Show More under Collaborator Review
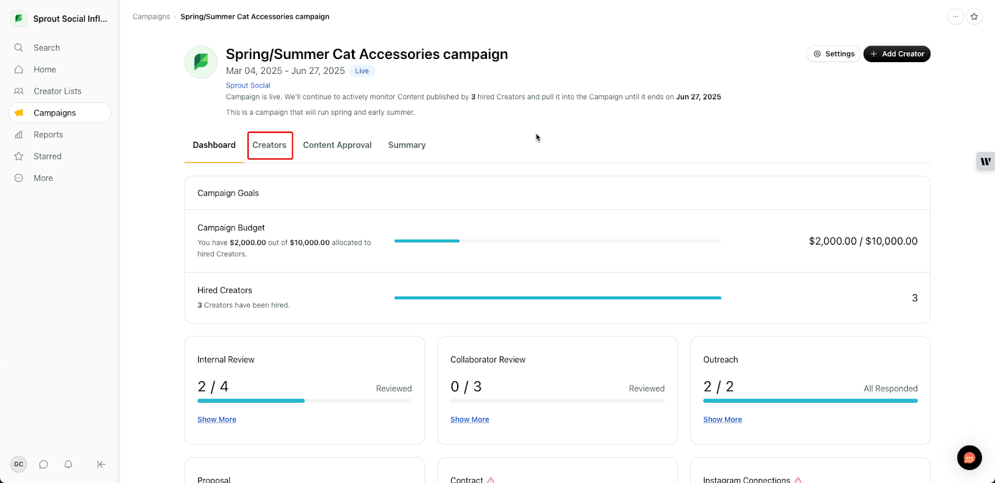 [470, 420]
